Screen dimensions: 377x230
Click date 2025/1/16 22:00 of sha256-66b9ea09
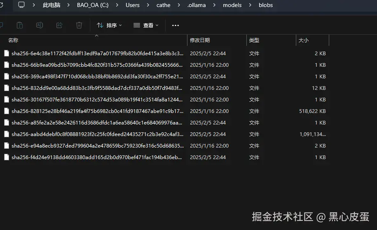(x=209, y=65)
